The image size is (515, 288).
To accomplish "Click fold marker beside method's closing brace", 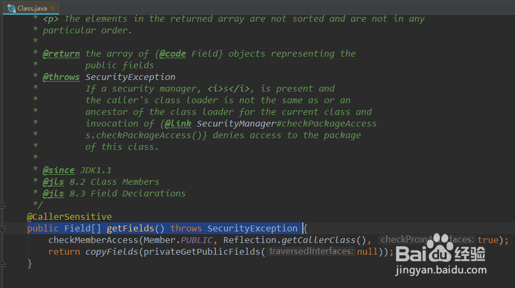I will click(x=3, y=264).
